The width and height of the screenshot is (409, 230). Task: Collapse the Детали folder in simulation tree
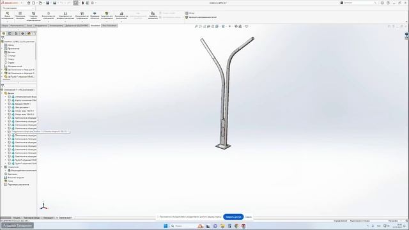click(x=2, y=93)
